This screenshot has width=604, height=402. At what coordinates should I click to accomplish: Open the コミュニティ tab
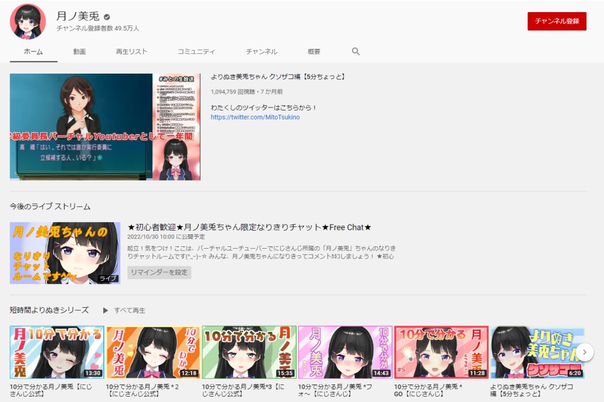pyautogui.click(x=196, y=51)
